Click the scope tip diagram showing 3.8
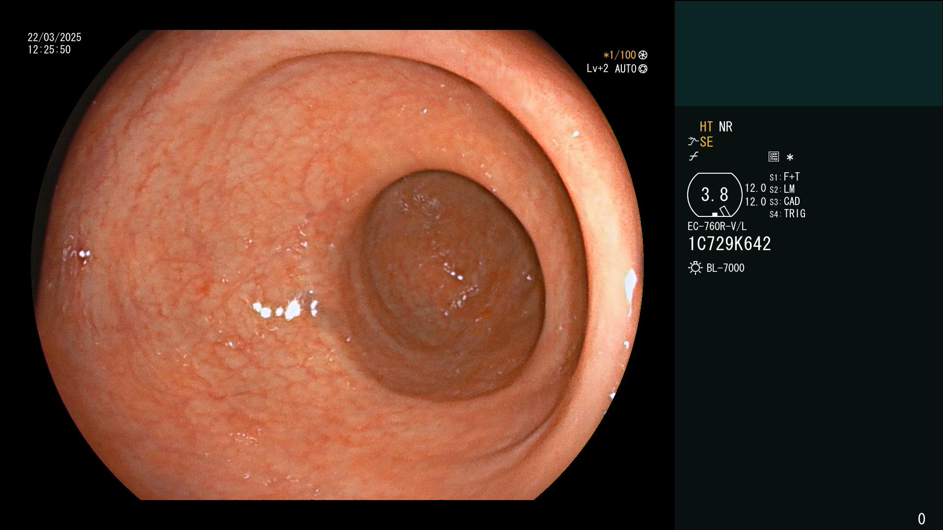943x530 pixels. click(x=715, y=195)
